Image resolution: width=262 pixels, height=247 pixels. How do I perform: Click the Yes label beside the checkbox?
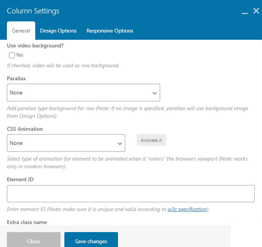20,55
